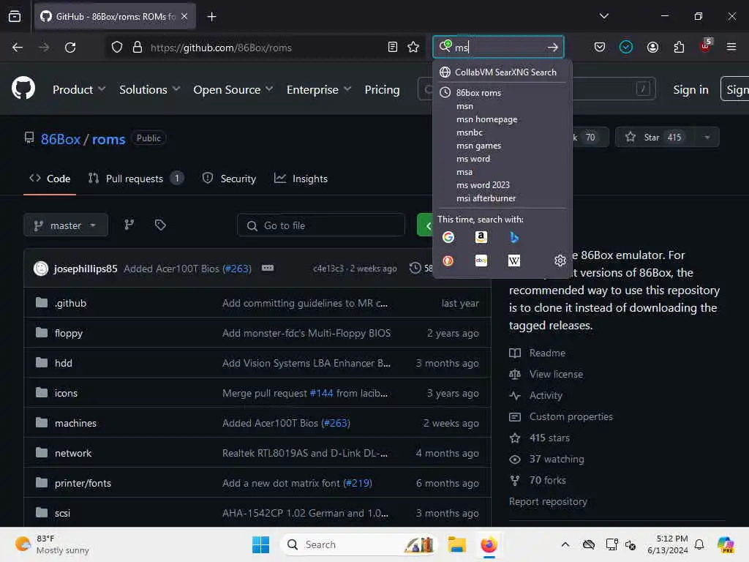Click the Readme link in About

pyautogui.click(x=547, y=353)
